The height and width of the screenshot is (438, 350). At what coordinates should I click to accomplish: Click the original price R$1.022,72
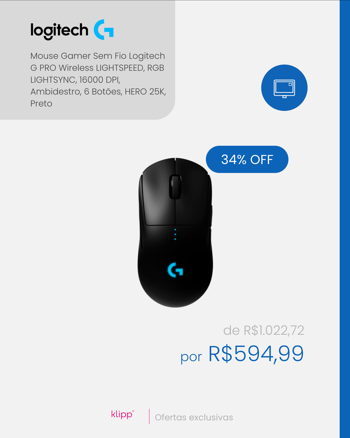(274, 330)
